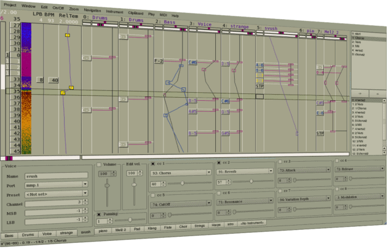This screenshot has width=391, height=252.
Task: Enable the cc 6 checkbox
Action: click(219, 193)
